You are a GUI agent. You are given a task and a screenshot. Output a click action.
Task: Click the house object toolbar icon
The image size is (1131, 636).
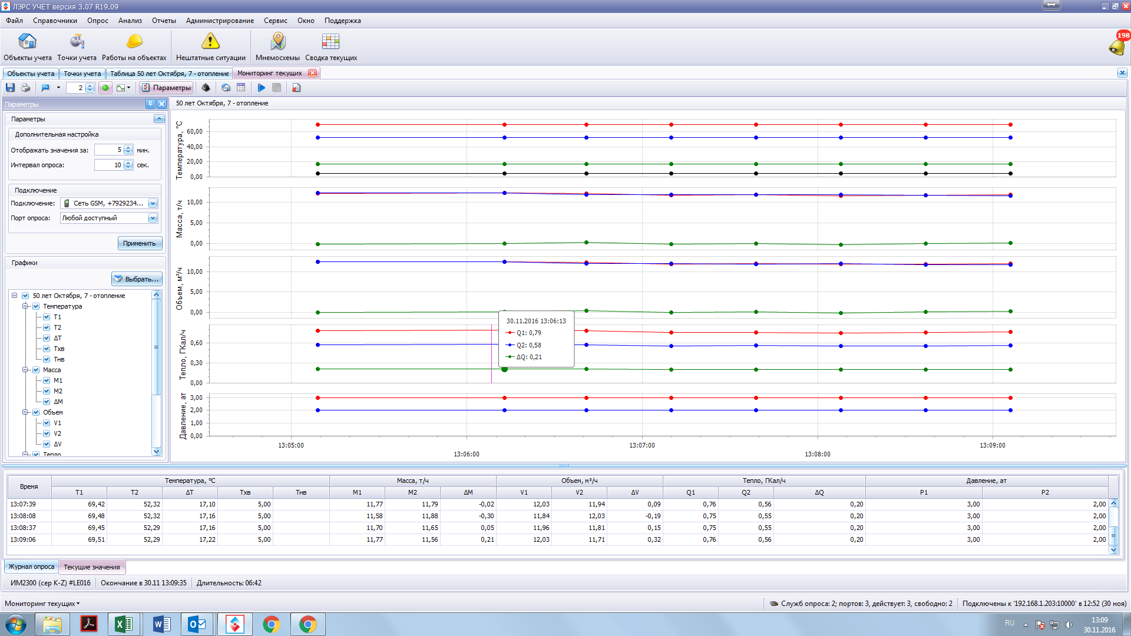point(226,88)
